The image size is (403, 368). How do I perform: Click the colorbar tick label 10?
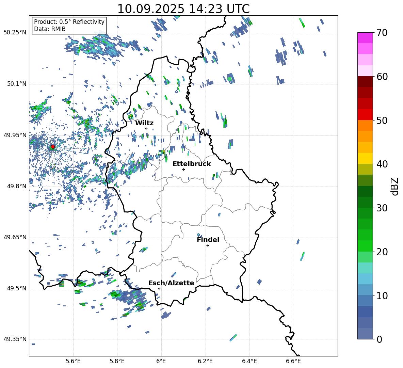tap(382, 295)
